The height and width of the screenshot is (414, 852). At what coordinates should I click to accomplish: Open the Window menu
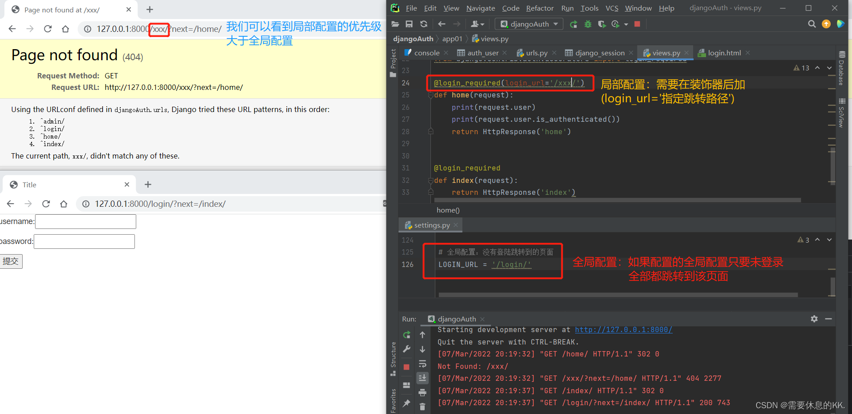pyautogui.click(x=638, y=8)
